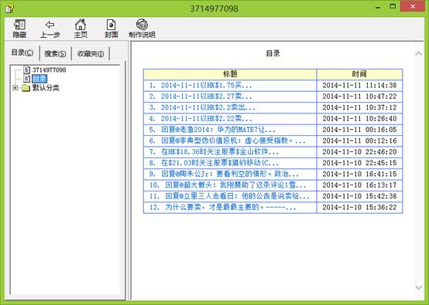Switch to the 目录(C) tab

22,53
